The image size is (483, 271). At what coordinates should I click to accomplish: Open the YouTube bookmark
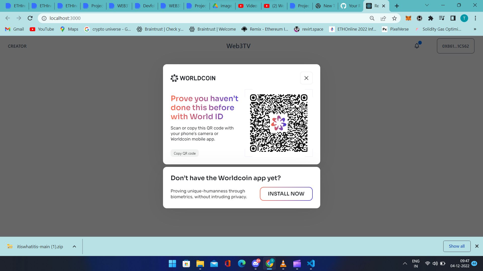point(42,29)
